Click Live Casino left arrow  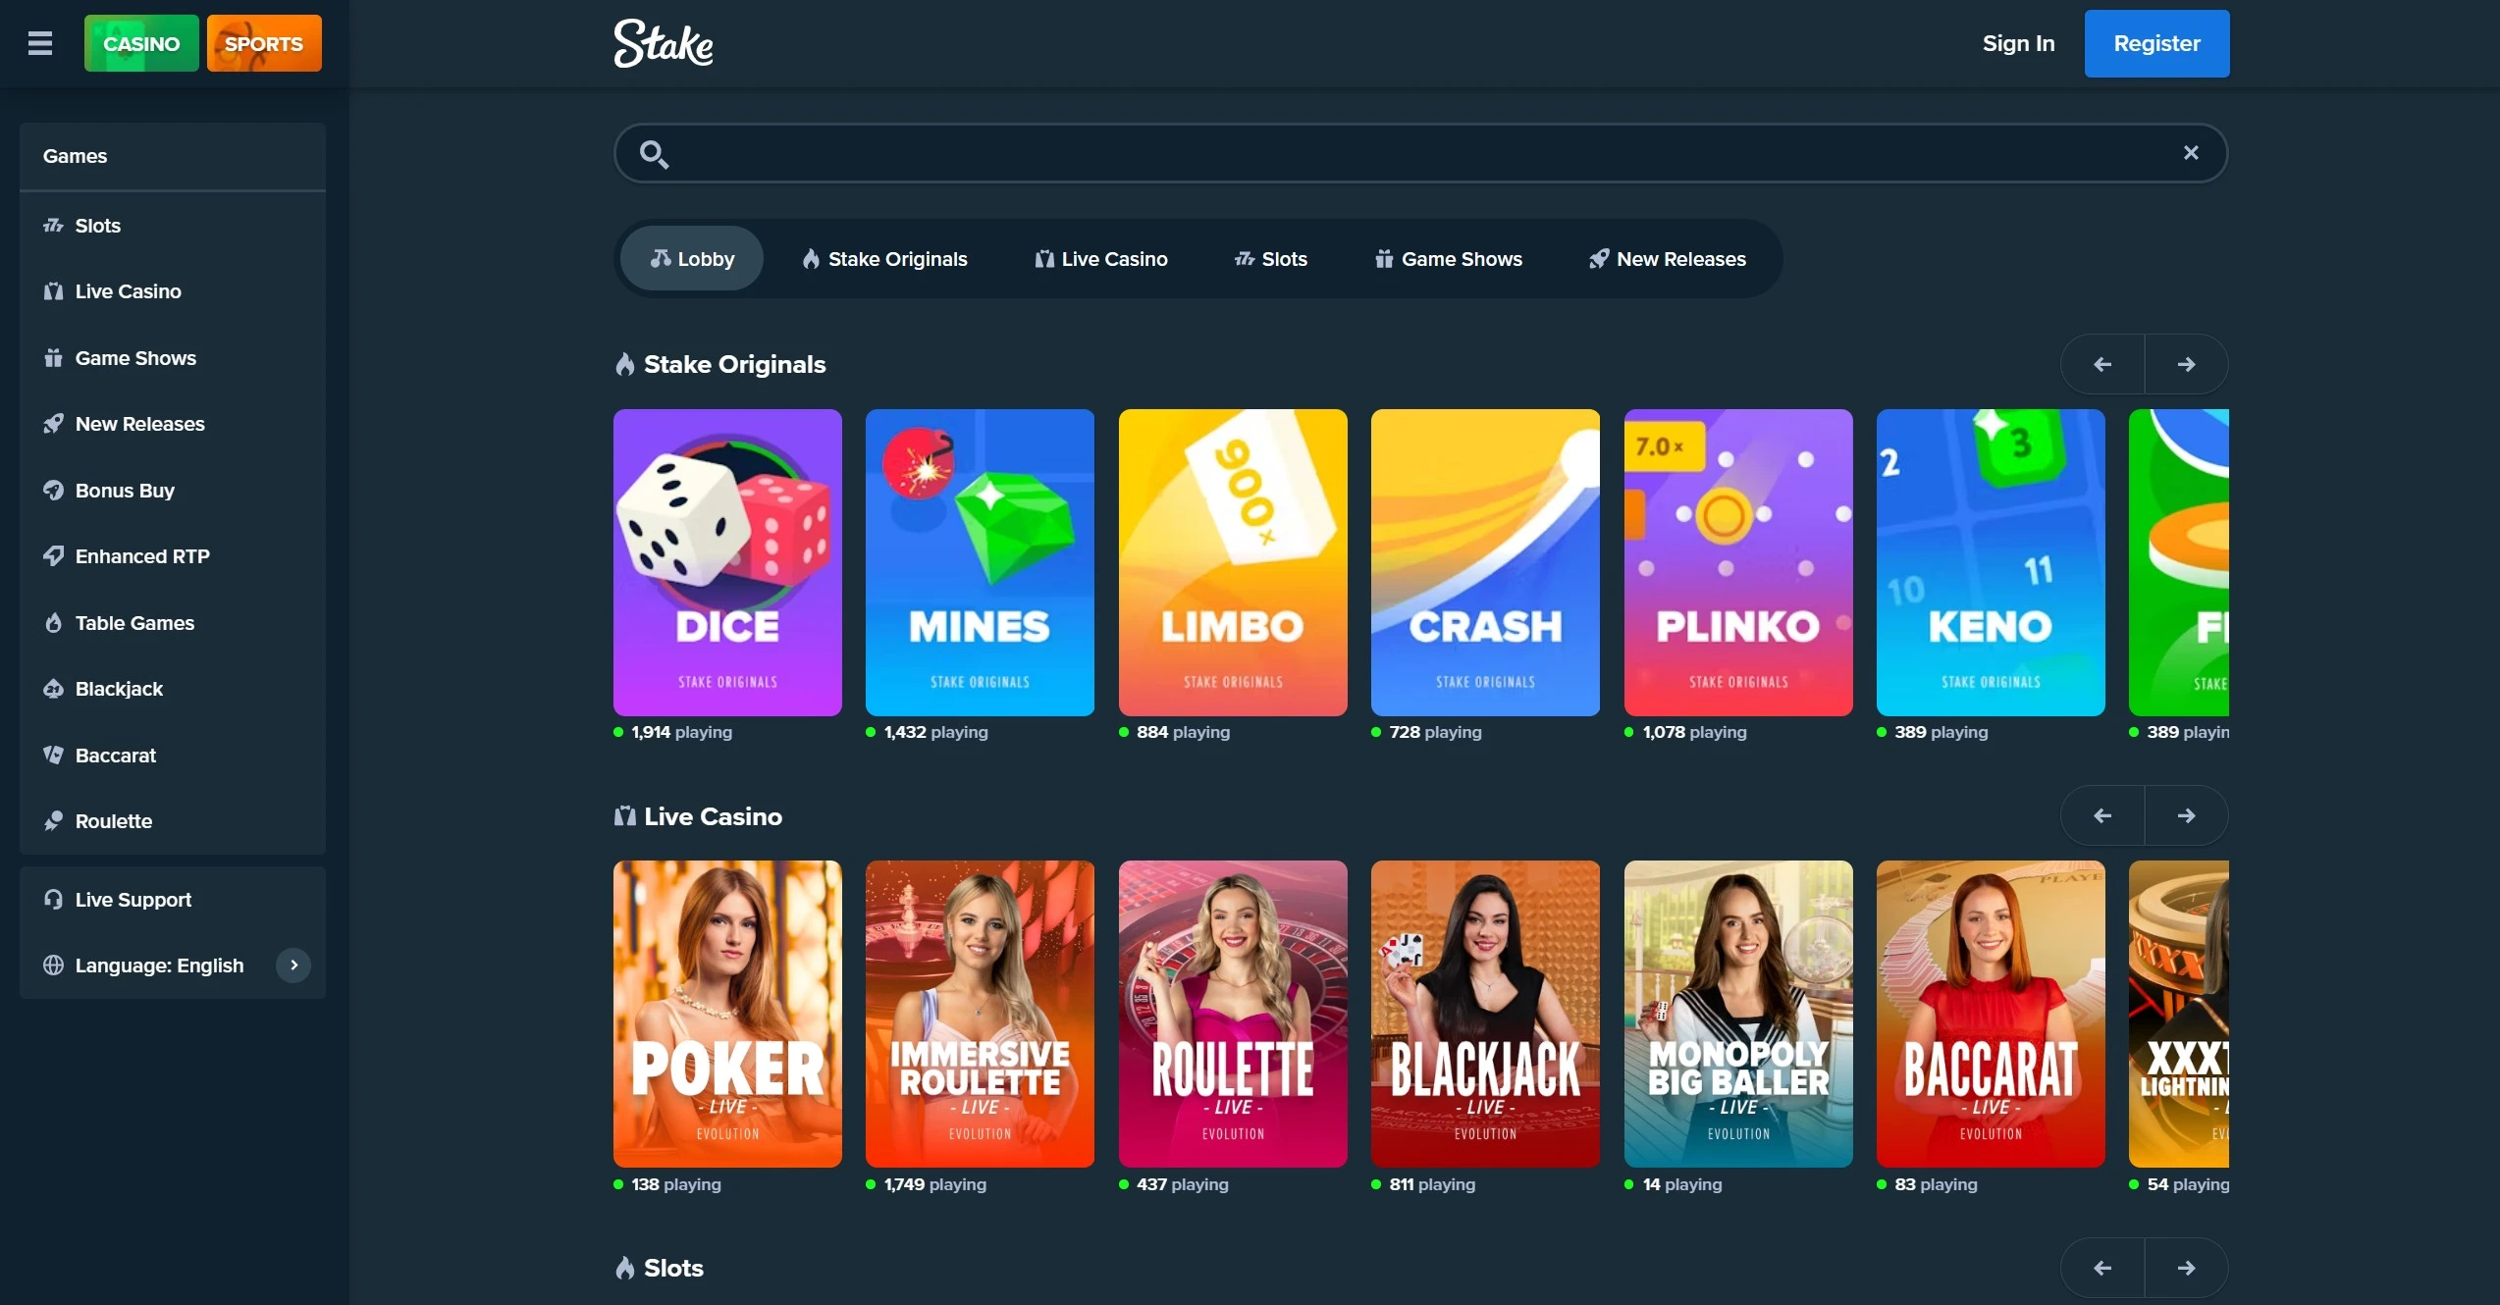[2102, 815]
